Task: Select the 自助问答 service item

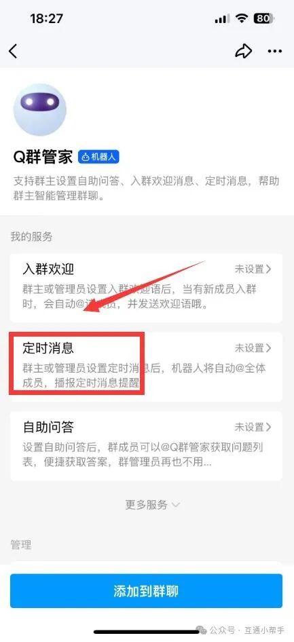Action: 146,446
